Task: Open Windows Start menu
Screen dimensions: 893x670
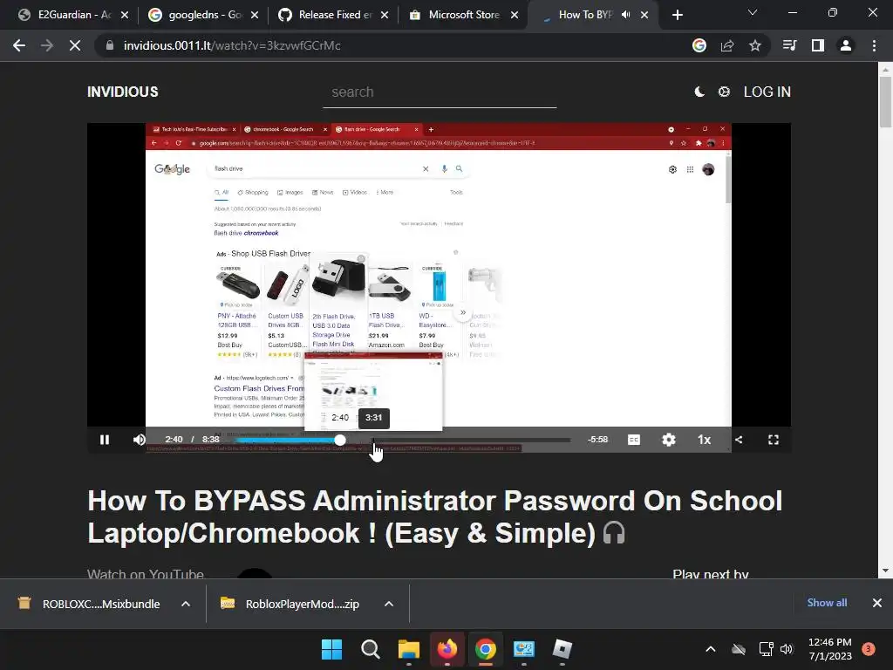Action: click(x=331, y=649)
